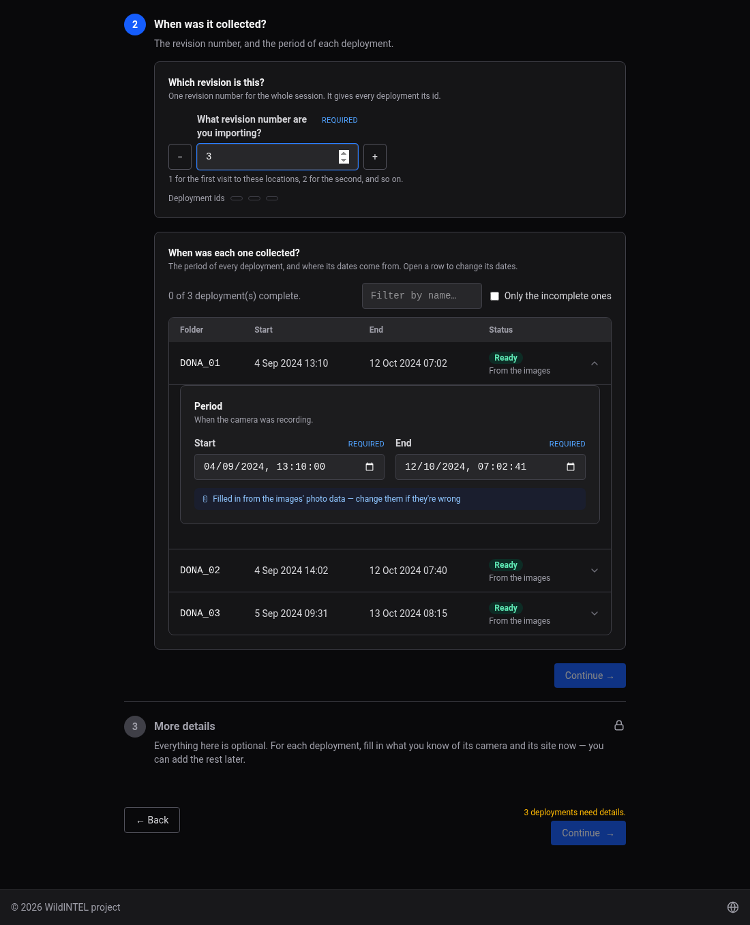Click the revision number input field
Viewport: 750px width, 925px height.
tap(277, 157)
